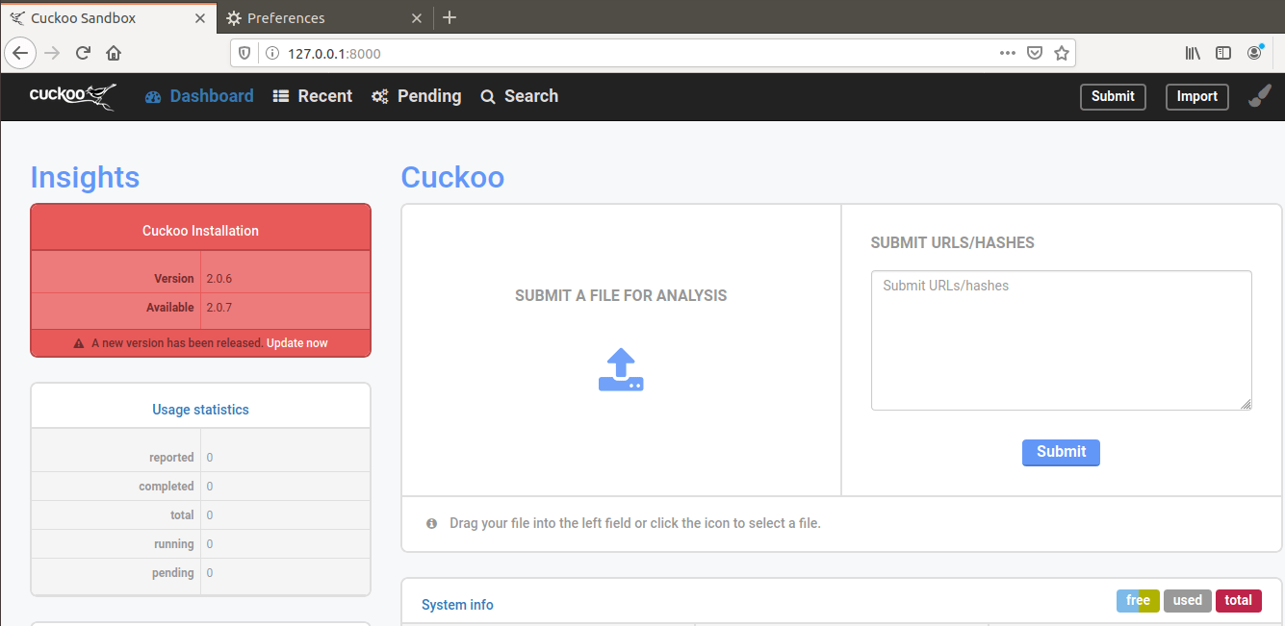This screenshot has width=1285, height=626.
Task: Click the Usage statistics heading
Action: (200, 410)
